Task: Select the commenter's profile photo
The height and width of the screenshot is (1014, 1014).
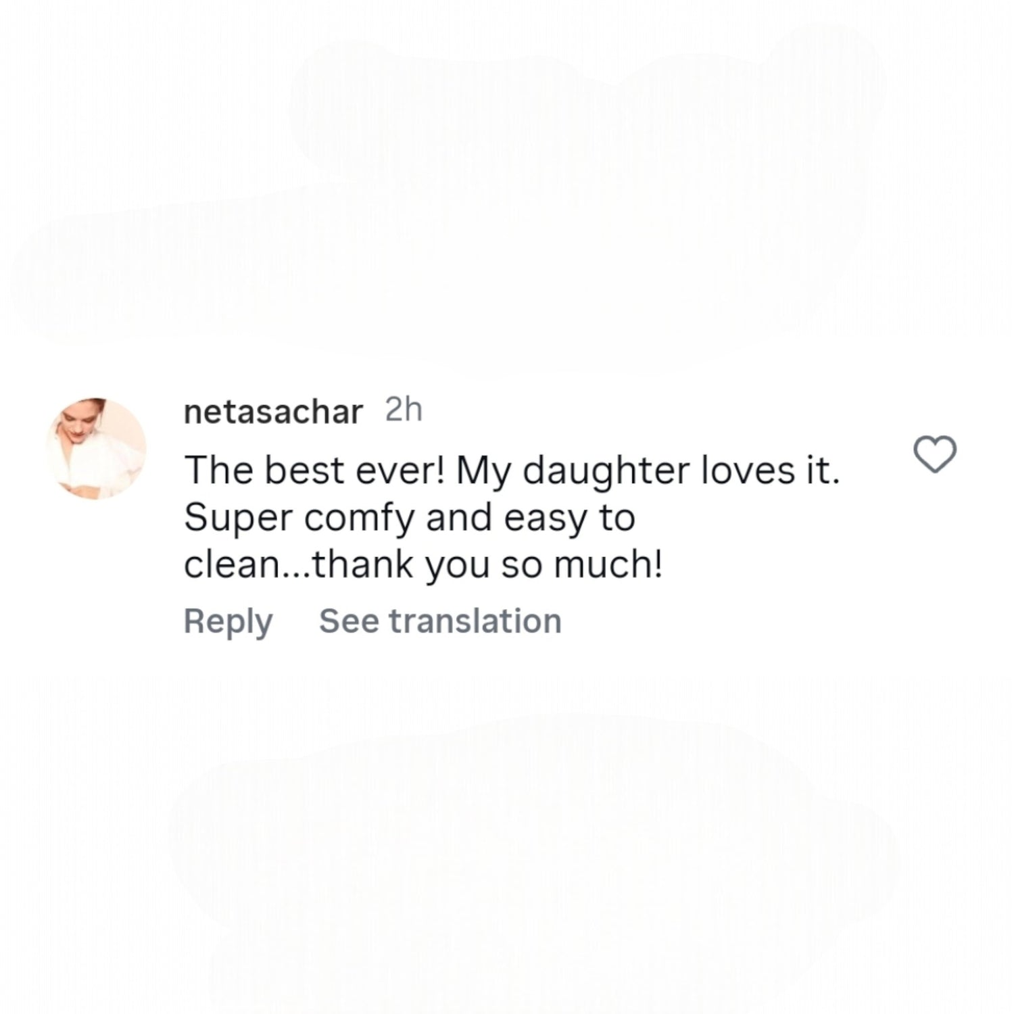Action: coord(96,449)
